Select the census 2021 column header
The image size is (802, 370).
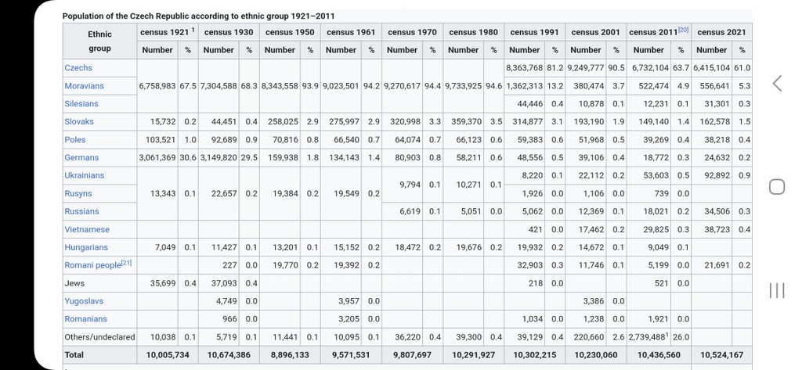pos(721,32)
